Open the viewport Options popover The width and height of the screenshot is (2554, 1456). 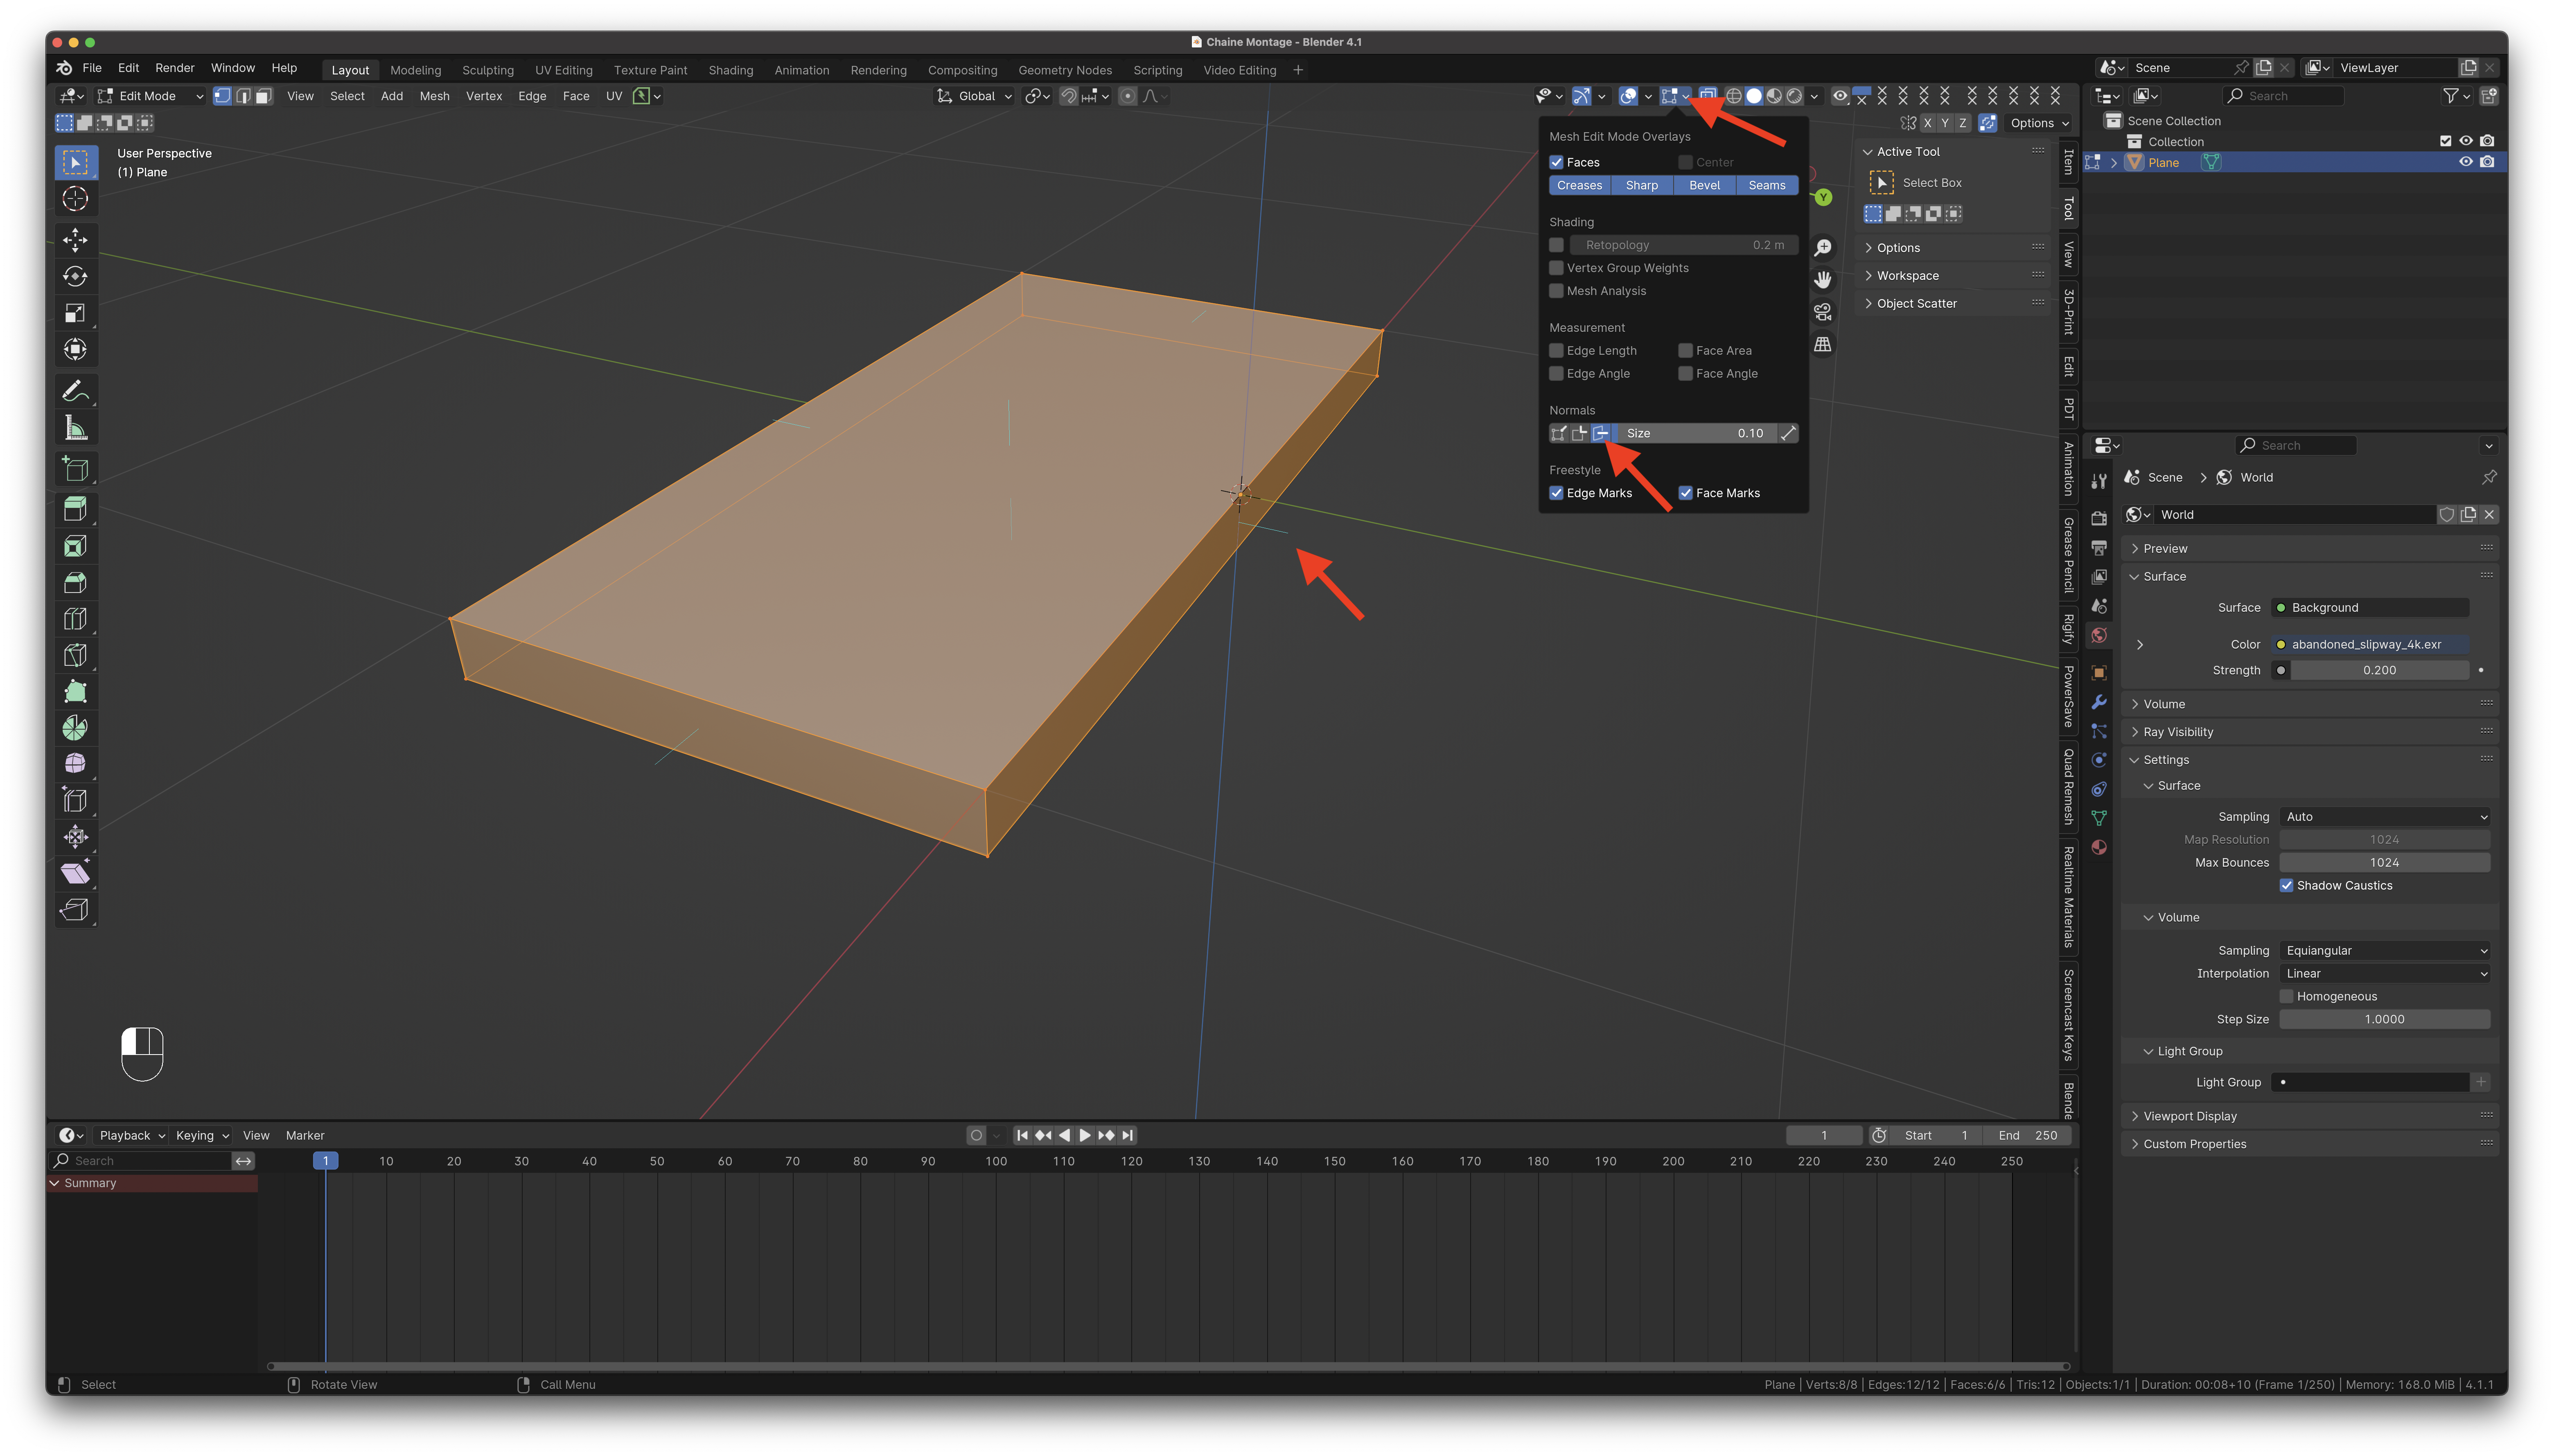2039,123
